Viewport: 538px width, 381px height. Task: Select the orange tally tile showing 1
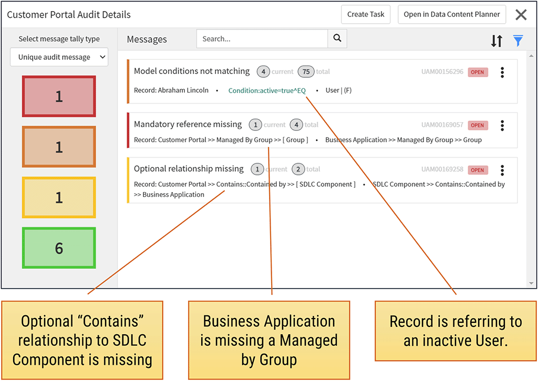pyautogui.click(x=59, y=146)
